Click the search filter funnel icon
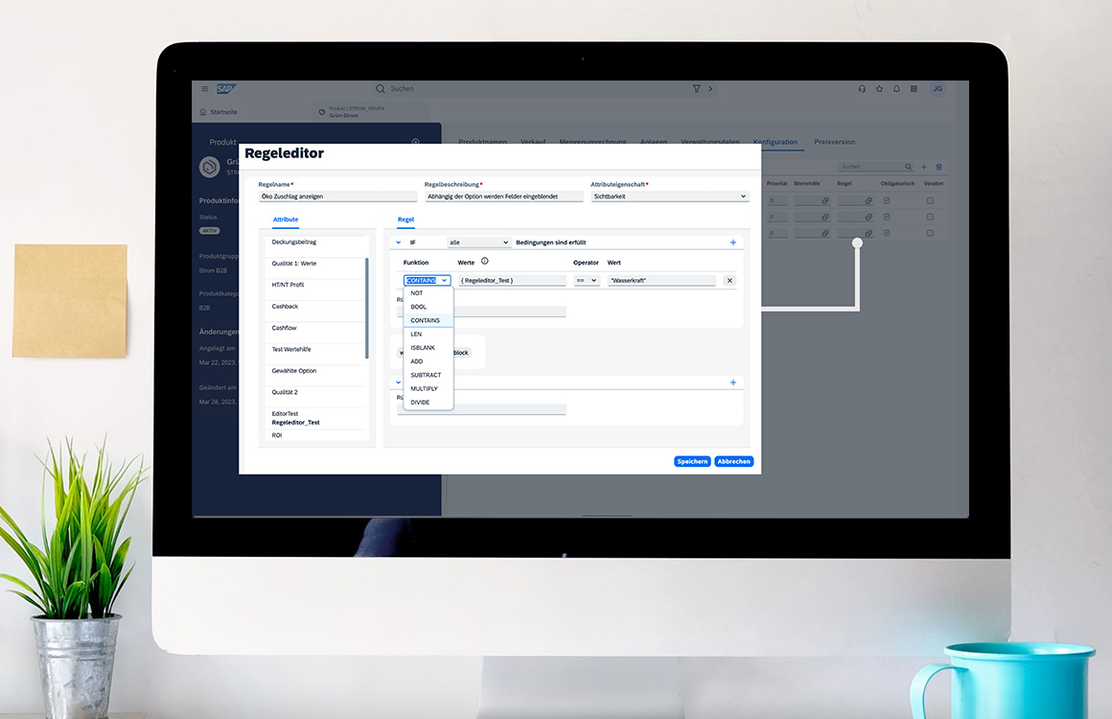This screenshot has width=1112, height=719. [x=697, y=89]
